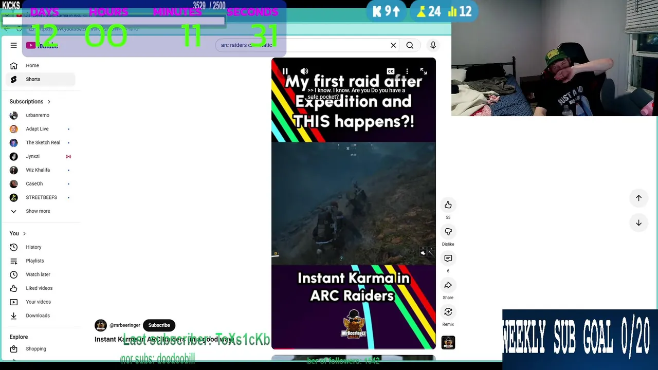Open Adapt Live subscription
The image size is (658, 370).
(x=40, y=129)
